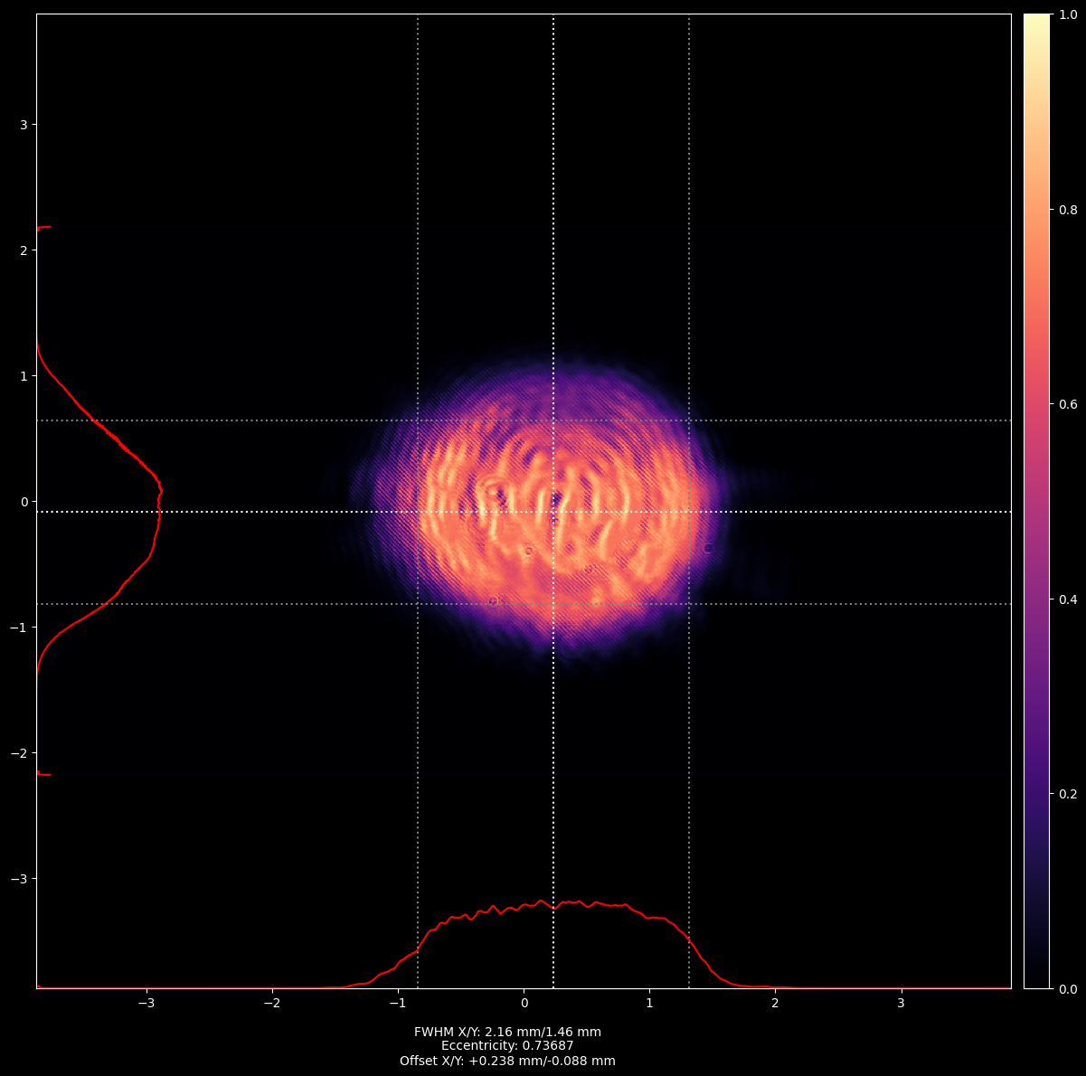This screenshot has width=1086, height=1076.
Task: Click the Offset X/Y readout text
Action: (x=507, y=1061)
